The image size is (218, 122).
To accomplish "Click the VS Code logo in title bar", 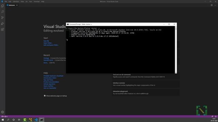I will point(2,1).
